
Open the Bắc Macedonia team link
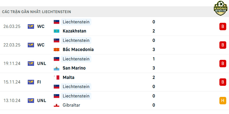(78, 50)
